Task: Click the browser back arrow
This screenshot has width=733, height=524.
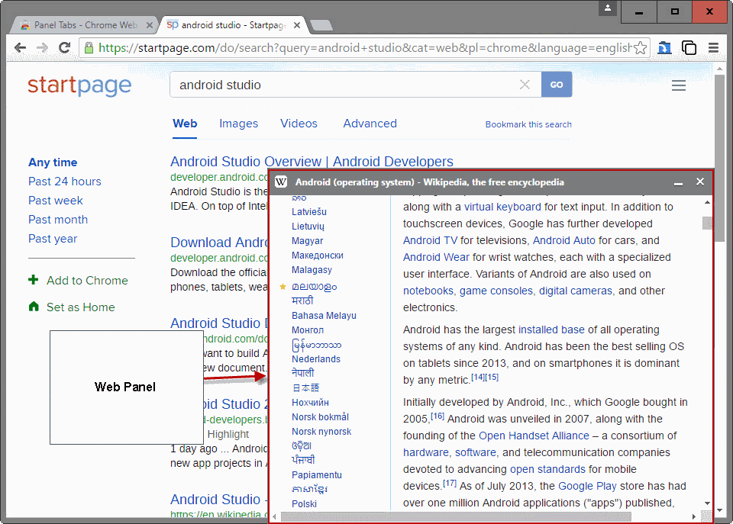Action: click(x=20, y=47)
